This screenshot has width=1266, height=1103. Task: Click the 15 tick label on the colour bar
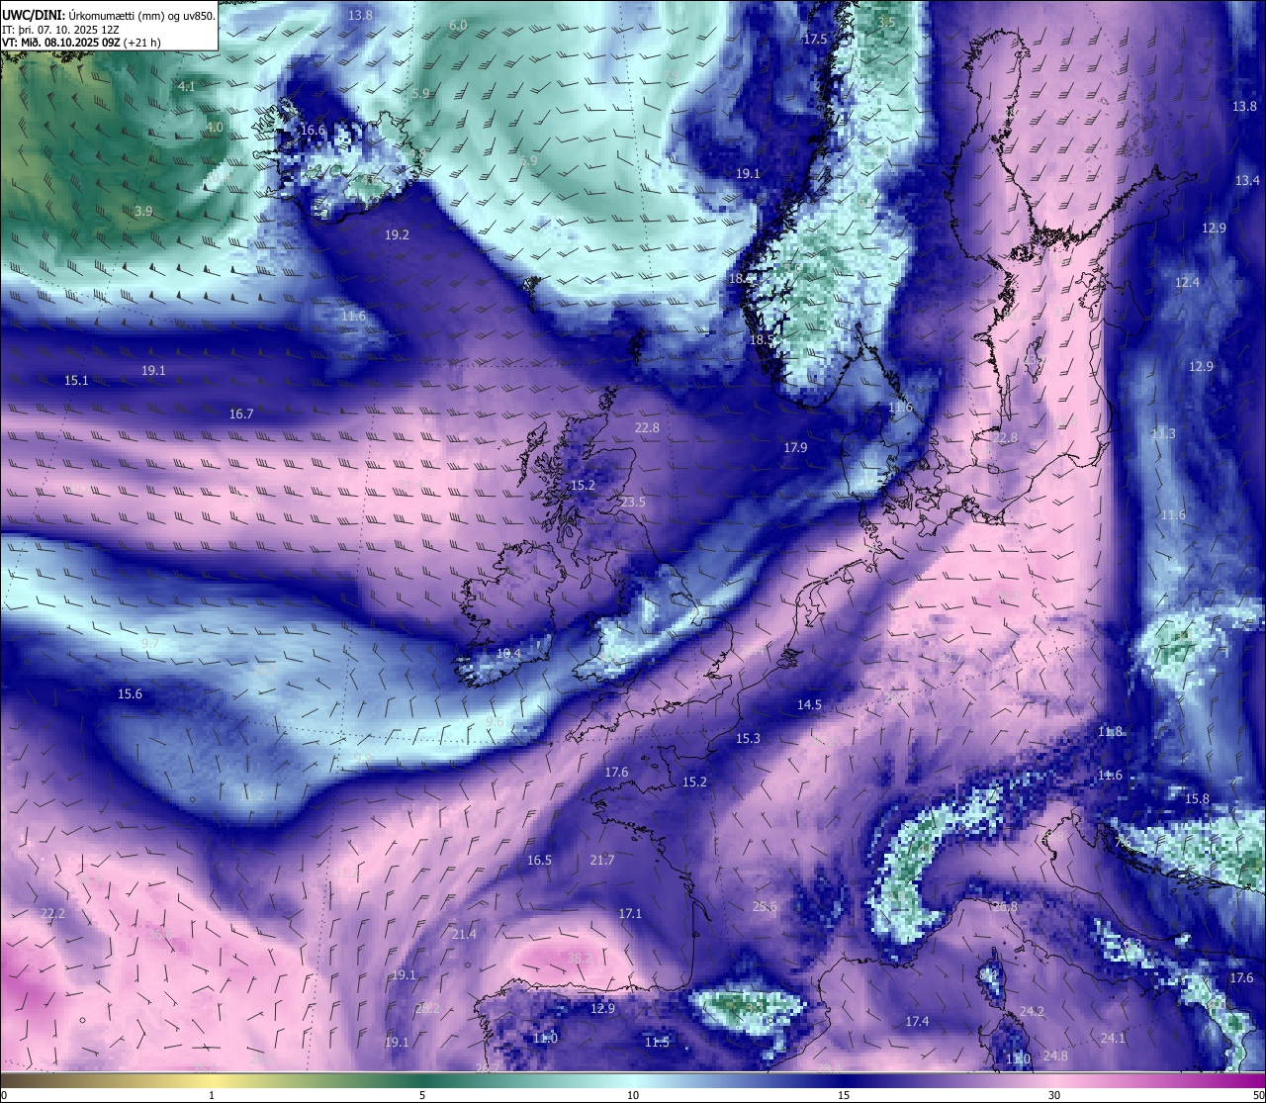844,1095
